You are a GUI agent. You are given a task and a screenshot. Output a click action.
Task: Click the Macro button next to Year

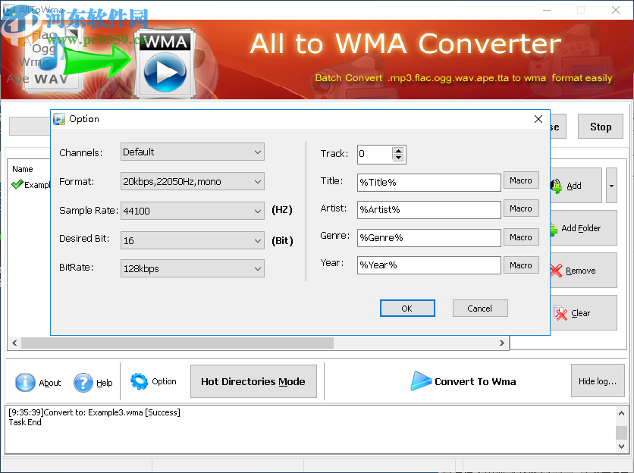pos(521,265)
